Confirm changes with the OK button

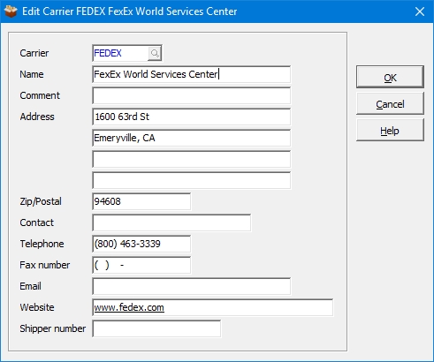(390, 77)
